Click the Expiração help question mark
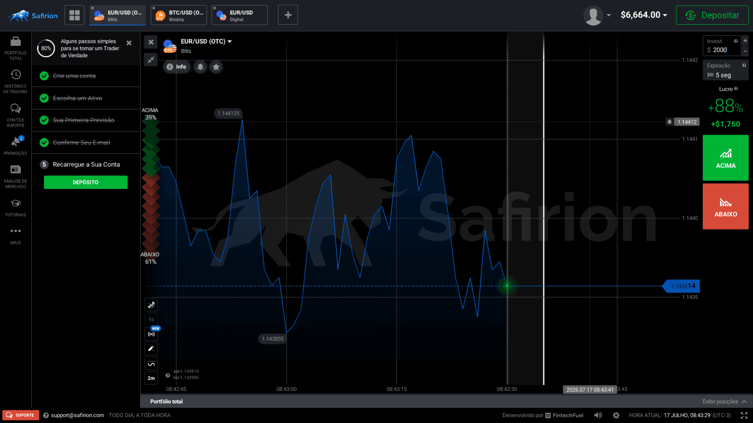 [744, 65]
